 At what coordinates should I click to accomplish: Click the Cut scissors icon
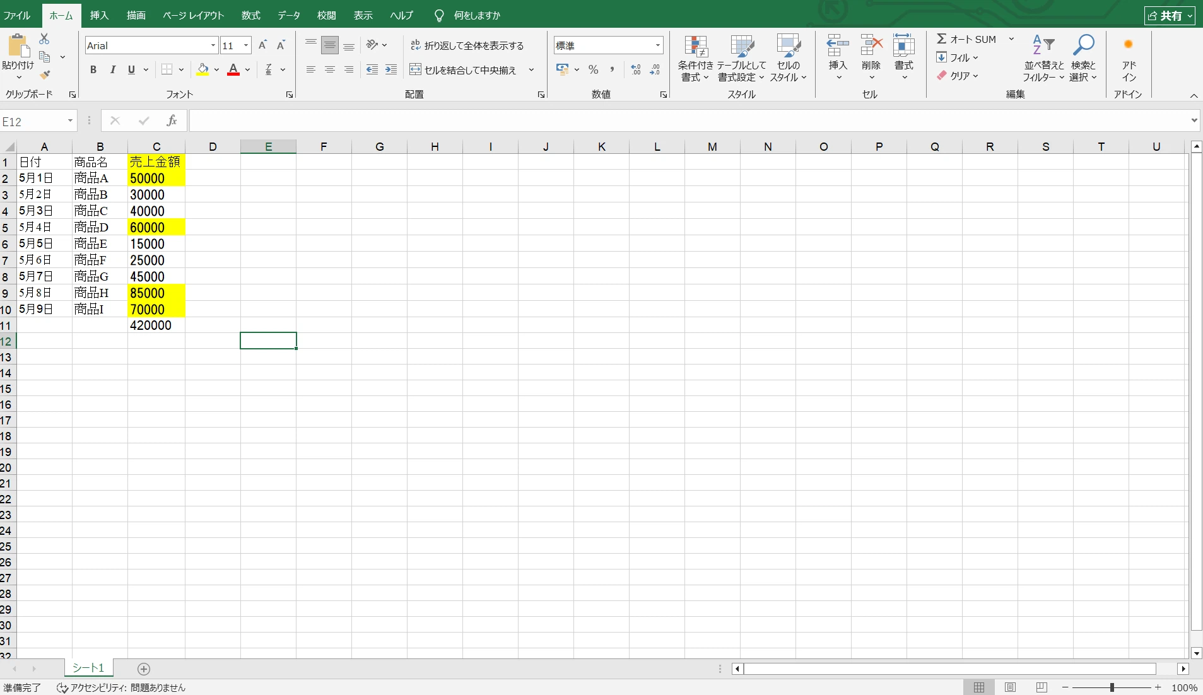(44, 39)
